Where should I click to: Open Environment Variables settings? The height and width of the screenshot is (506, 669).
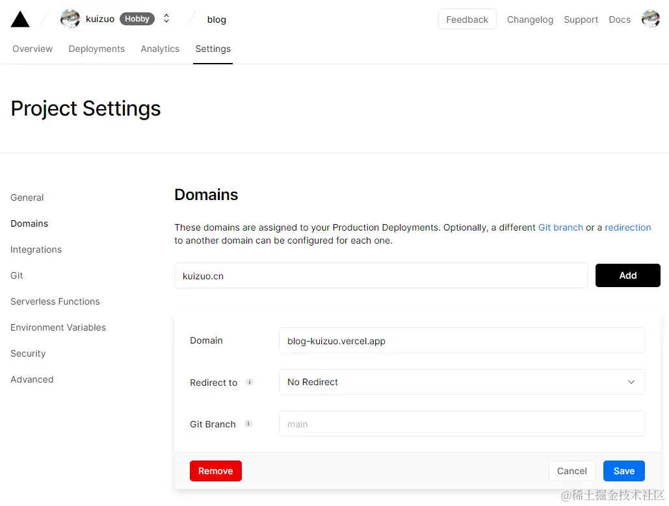(58, 327)
